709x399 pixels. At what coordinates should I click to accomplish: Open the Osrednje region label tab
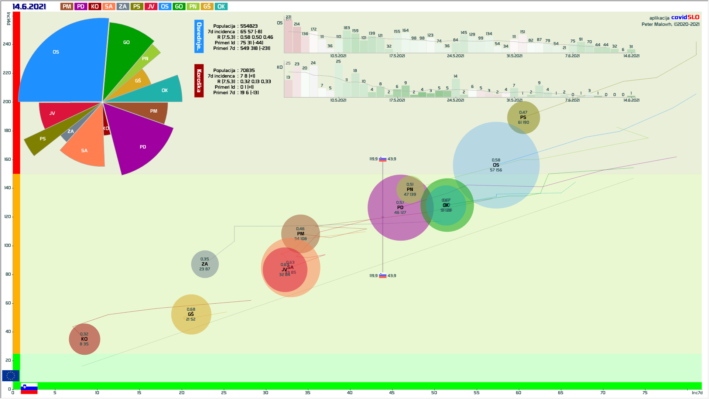point(199,36)
